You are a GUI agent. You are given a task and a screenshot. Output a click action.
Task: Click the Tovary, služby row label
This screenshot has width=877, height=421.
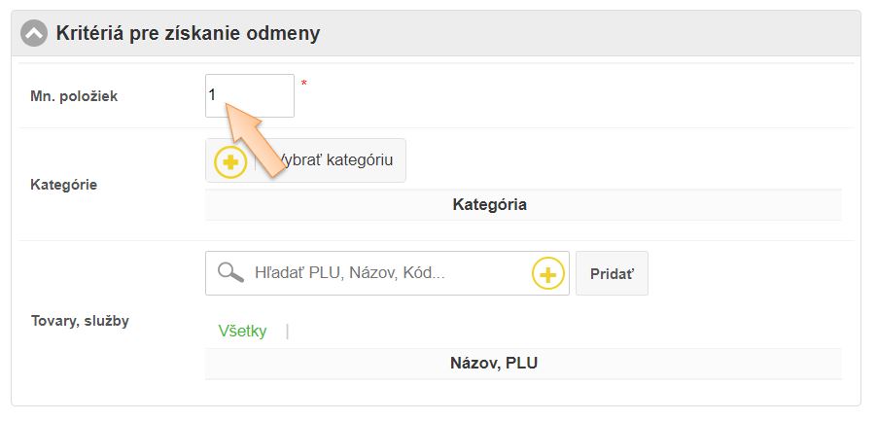coord(80,321)
